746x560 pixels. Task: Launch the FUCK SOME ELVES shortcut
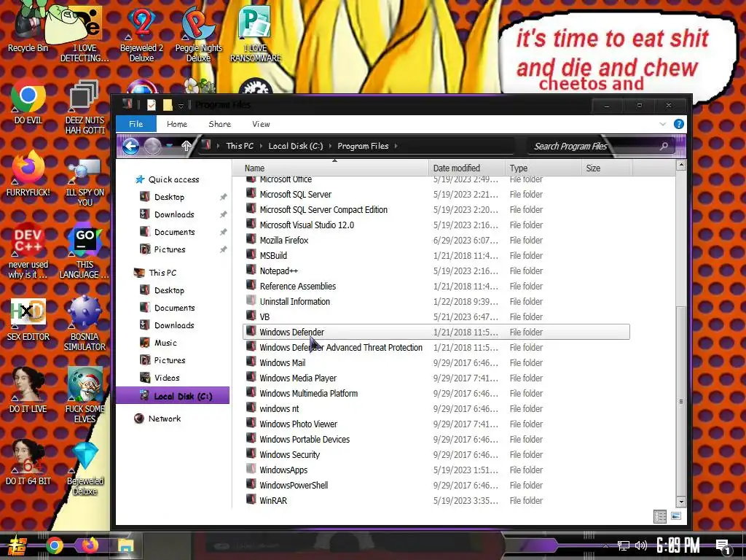point(85,395)
